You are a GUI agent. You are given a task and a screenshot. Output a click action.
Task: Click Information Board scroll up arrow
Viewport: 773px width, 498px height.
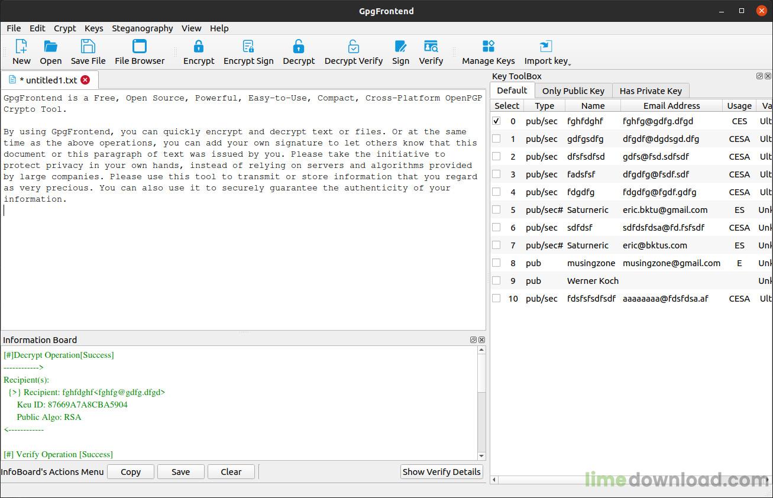point(481,350)
